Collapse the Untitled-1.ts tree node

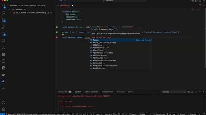(x=10, y=10)
